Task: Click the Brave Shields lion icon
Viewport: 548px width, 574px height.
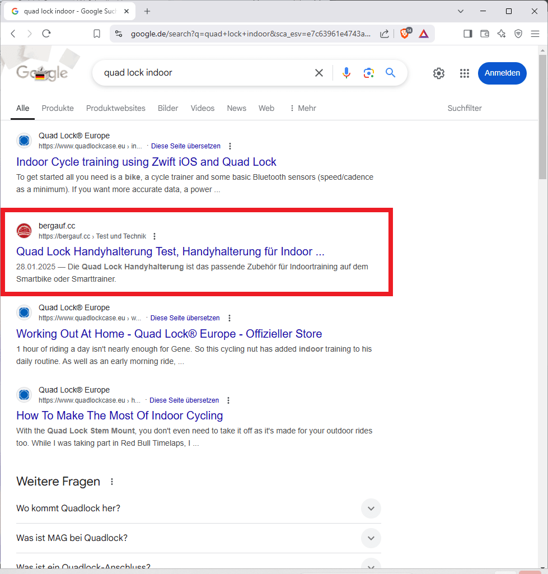Action: click(x=405, y=34)
